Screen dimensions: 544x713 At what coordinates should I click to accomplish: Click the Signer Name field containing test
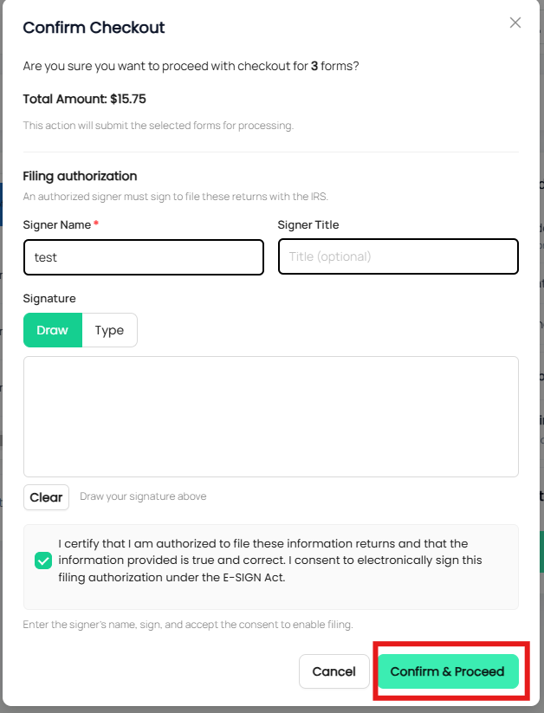coord(144,257)
